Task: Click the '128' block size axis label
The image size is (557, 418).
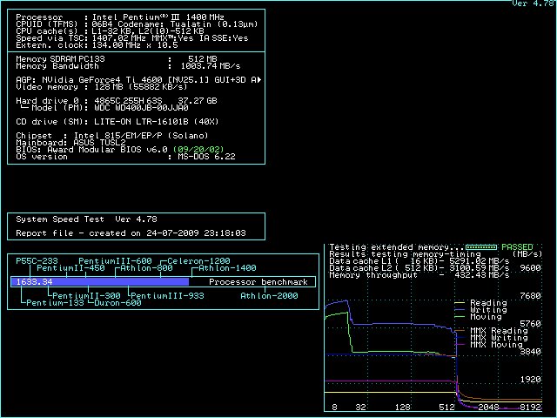Action: [x=402, y=408]
